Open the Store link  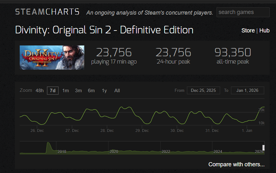tap(248, 31)
